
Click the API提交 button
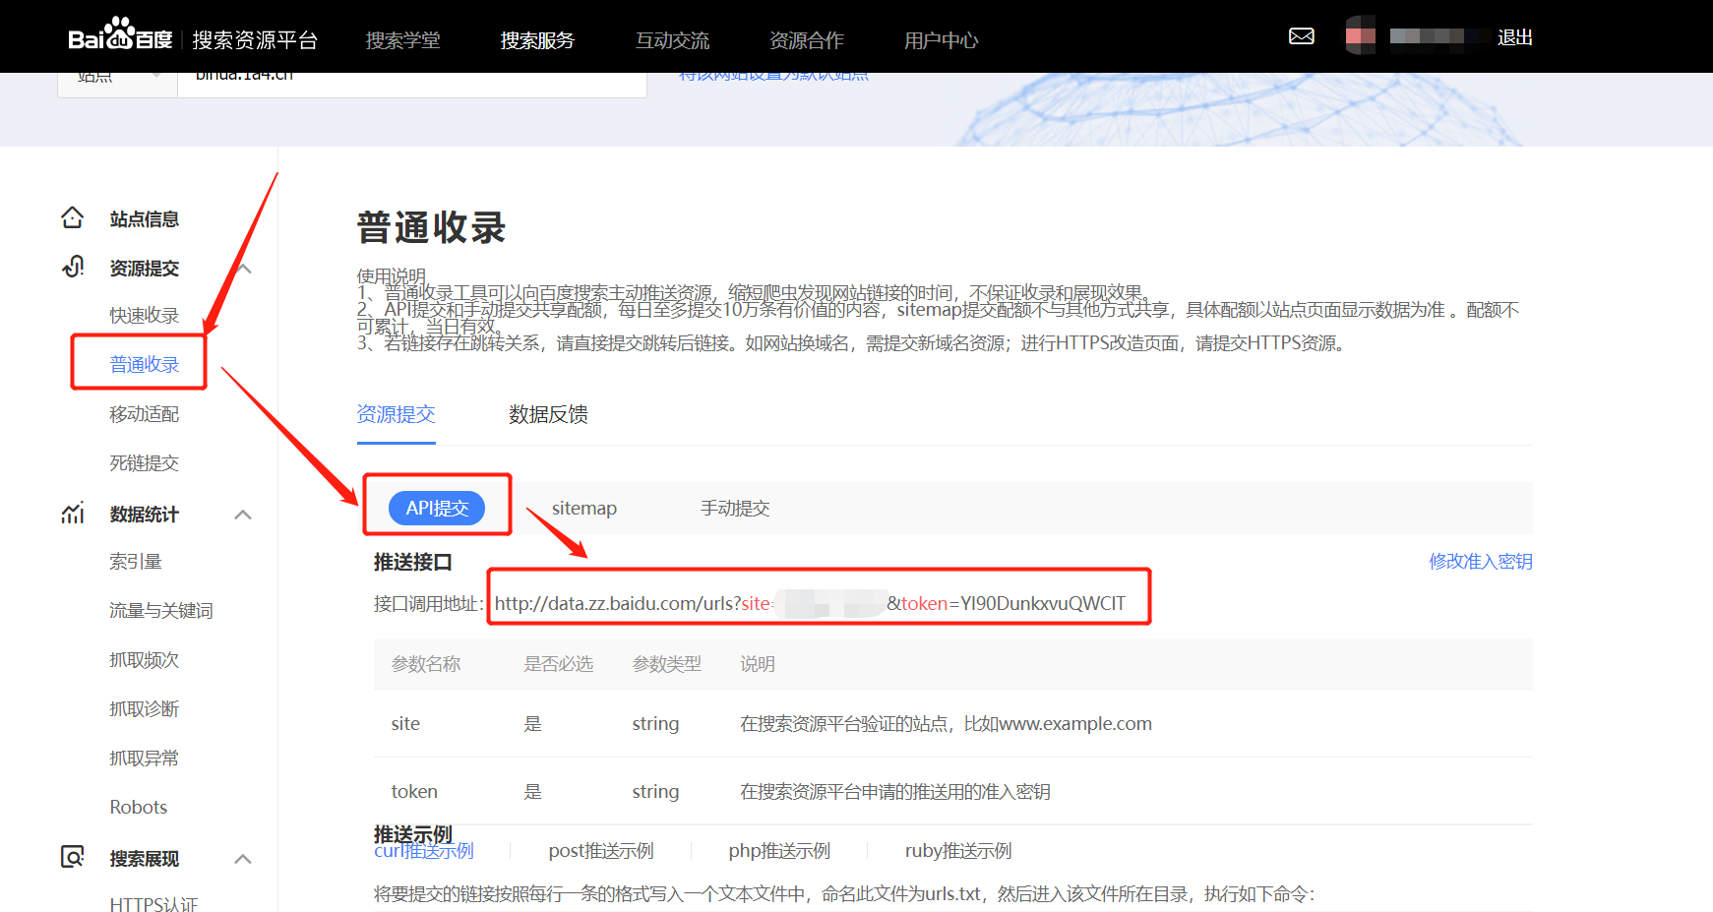coord(437,508)
